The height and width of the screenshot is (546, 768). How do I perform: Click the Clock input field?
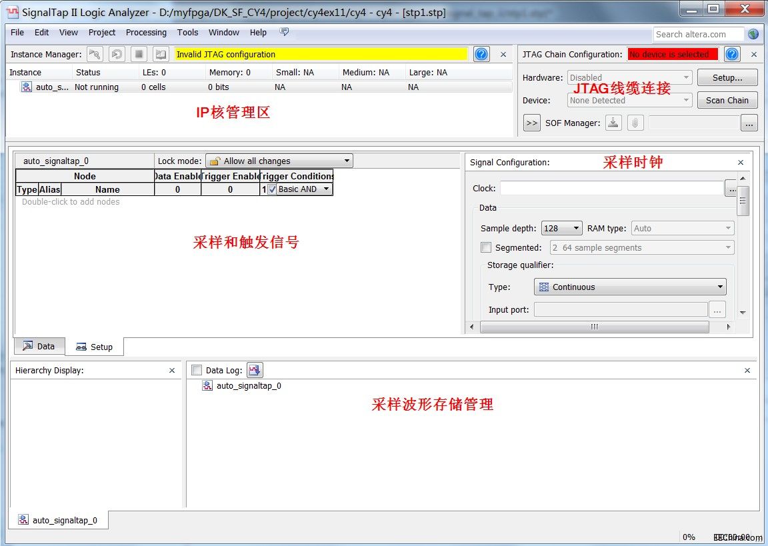611,189
